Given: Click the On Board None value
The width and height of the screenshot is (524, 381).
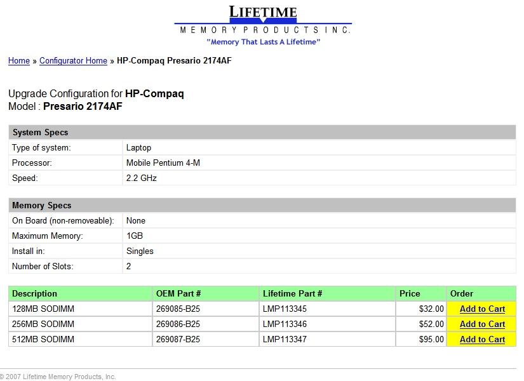Looking at the screenshot, I should [x=136, y=220].
